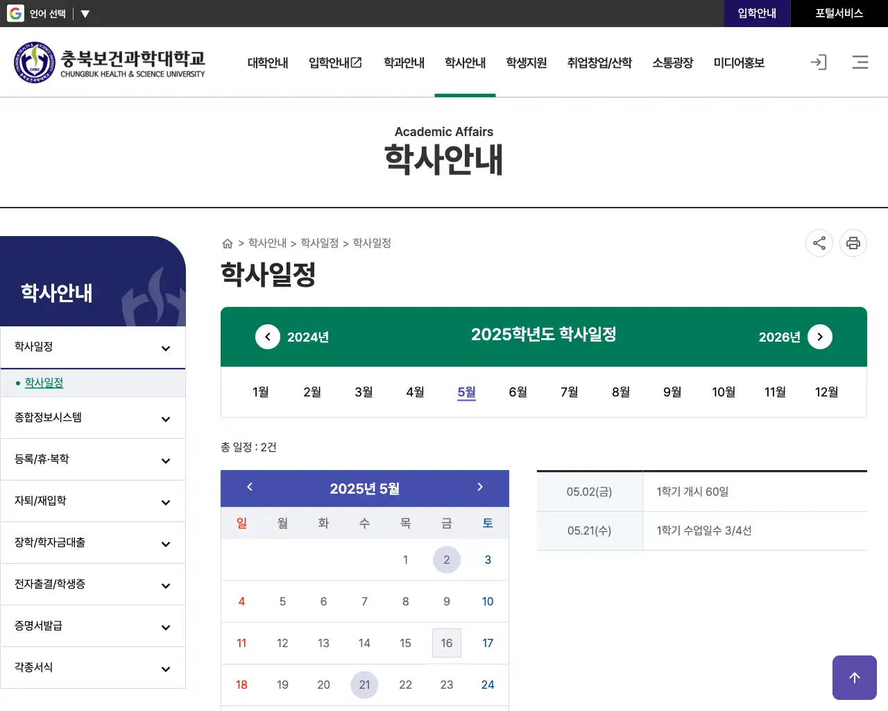Screen dimensions: 888x711
Task: Click the 05.21(수) schedule date cell
Action: [590, 530]
